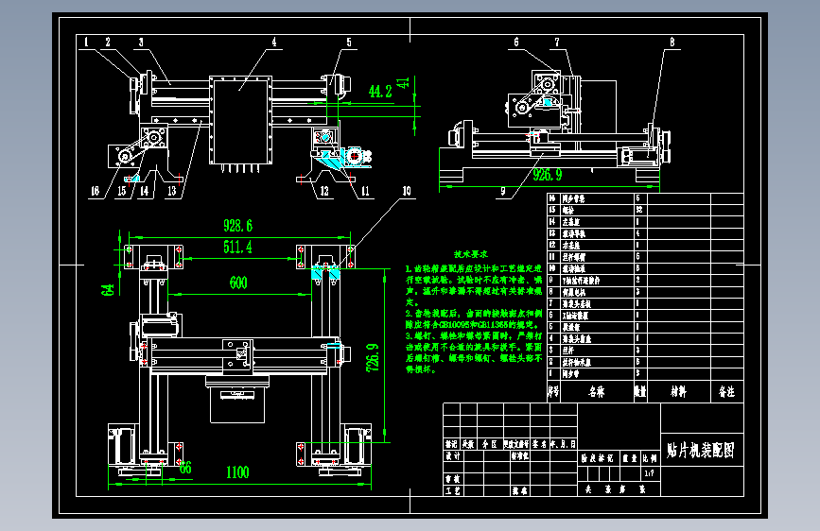This screenshot has height=531, width=820.
Task: Select leader callout number 12
Action: [324, 191]
